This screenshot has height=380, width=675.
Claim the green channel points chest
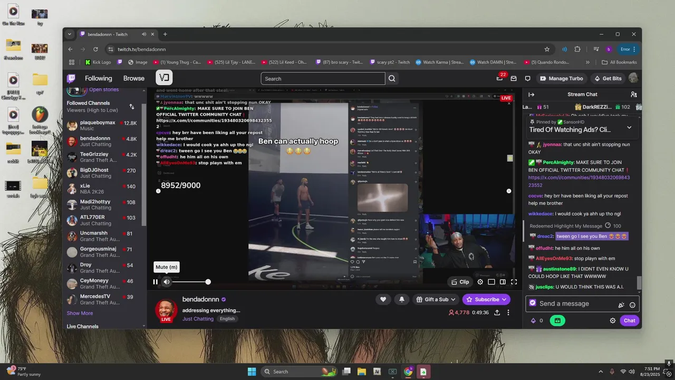(557, 320)
